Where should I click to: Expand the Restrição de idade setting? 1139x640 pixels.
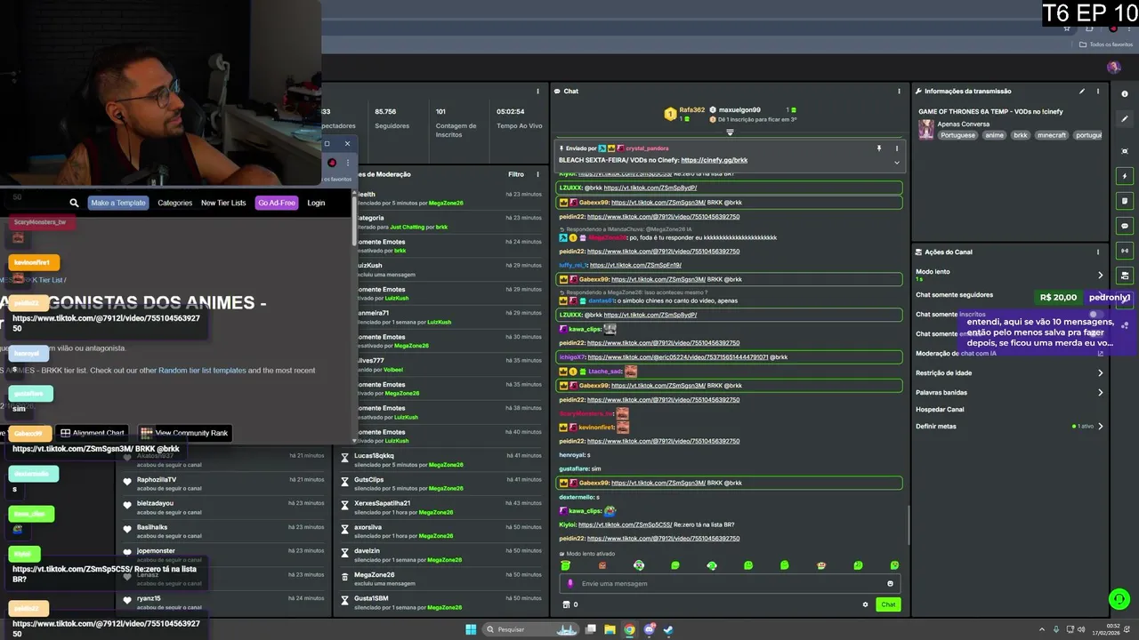pos(1100,372)
